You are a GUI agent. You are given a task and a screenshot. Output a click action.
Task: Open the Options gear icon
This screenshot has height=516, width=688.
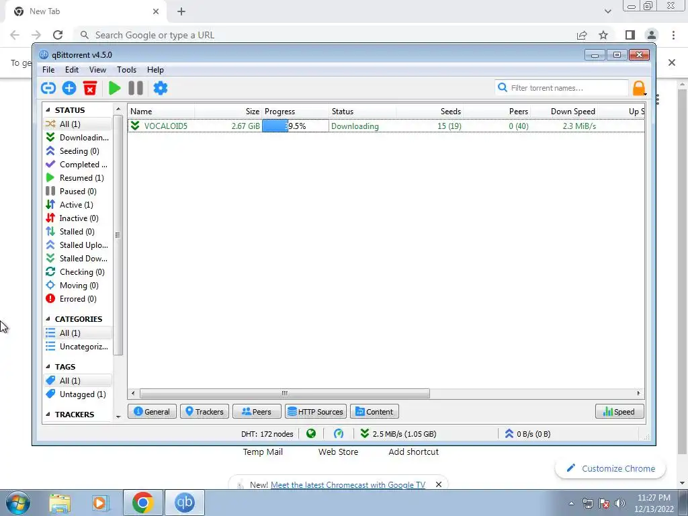pos(160,88)
